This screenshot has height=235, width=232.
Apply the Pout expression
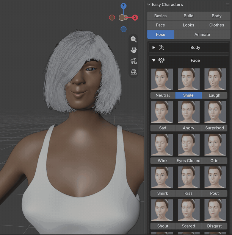214,193
